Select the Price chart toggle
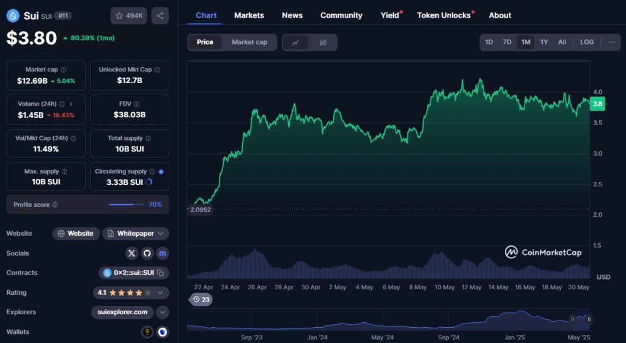626x343 pixels. pyautogui.click(x=205, y=42)
